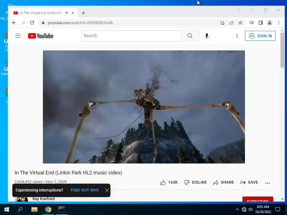Open more actions ellipsis under video

[x=267, y=183]
